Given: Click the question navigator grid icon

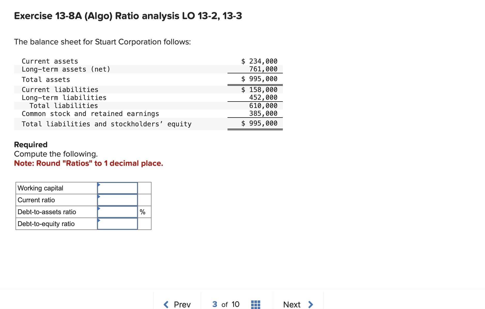Looking at the screenshot, I should click(x=255, y=304).
